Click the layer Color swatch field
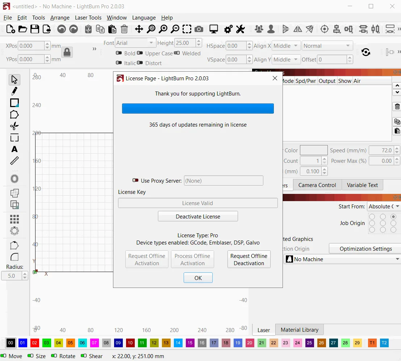This screenshot has width=401, height=361. tap(314, 150)
